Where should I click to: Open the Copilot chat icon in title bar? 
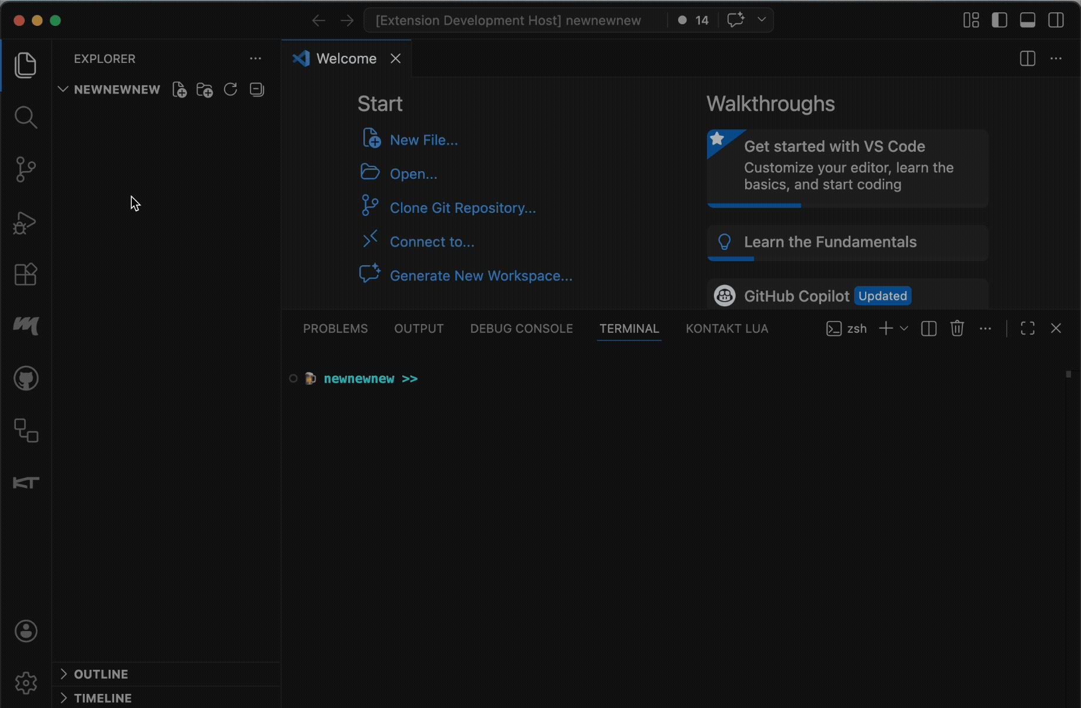click(736, 20)
